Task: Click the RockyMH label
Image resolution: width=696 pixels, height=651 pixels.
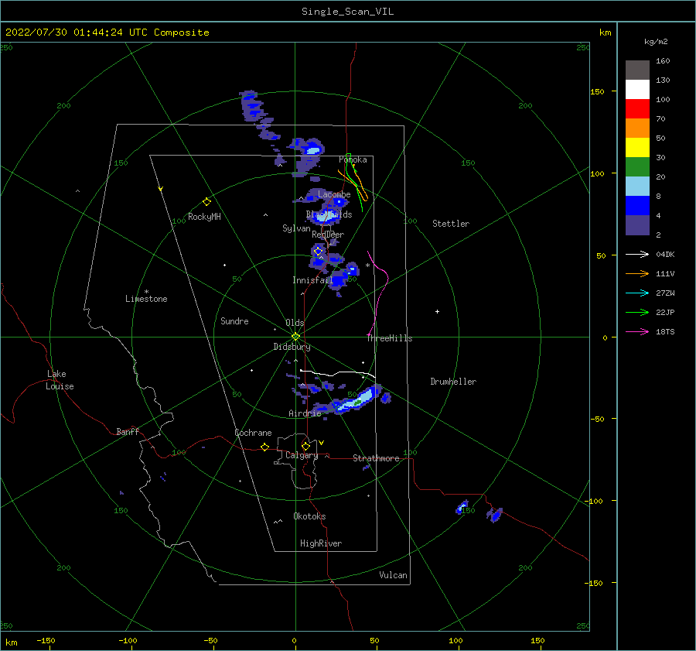Action: (x=204, y=217)
